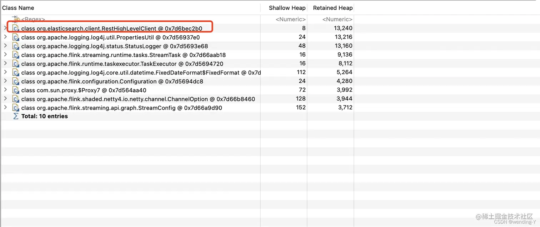Image resolution: width=540 pixels, height=227 pixels.
Task: Click class icon of PropertiesUtil row
Action: [15, 37]
